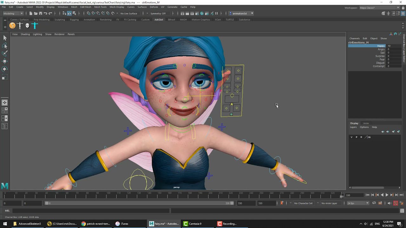Toggle Snap to points magnet icon
406x228 pixels.
(x=98, y=13)
